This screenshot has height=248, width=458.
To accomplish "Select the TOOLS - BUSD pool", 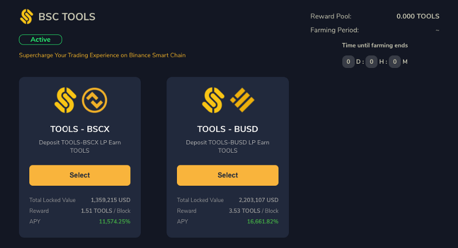I will tap(228, 175).
